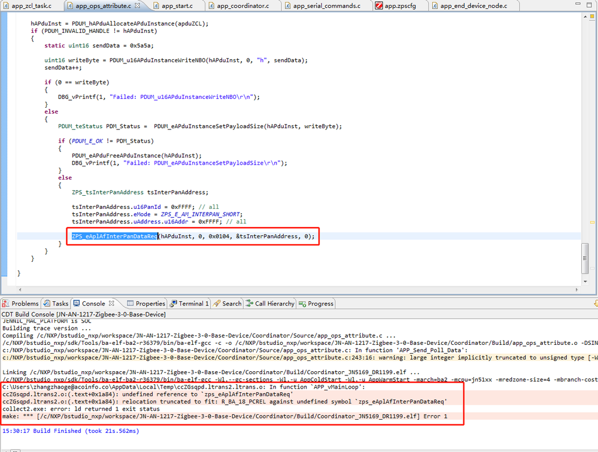Click the 'sendData++;' code line

(x=63, y=68)
